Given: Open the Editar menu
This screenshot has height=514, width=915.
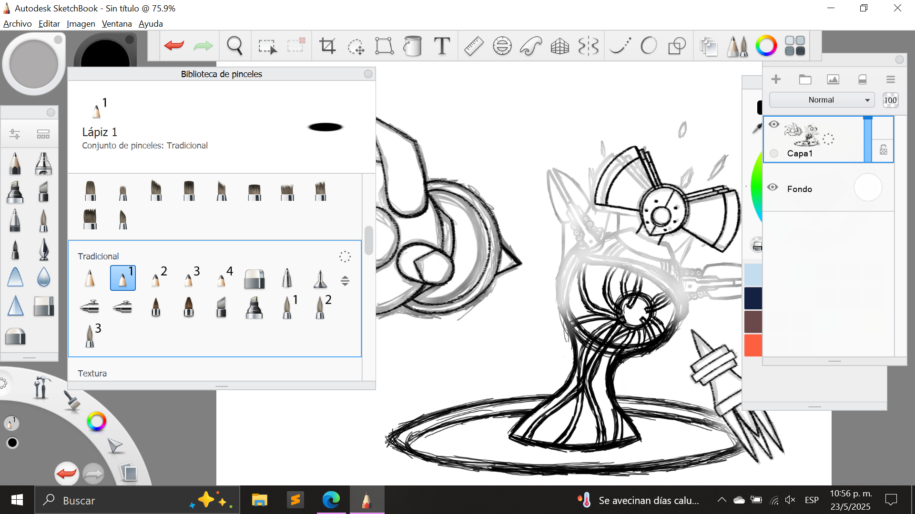Looking at the screenshot, I should pos(49,24).
